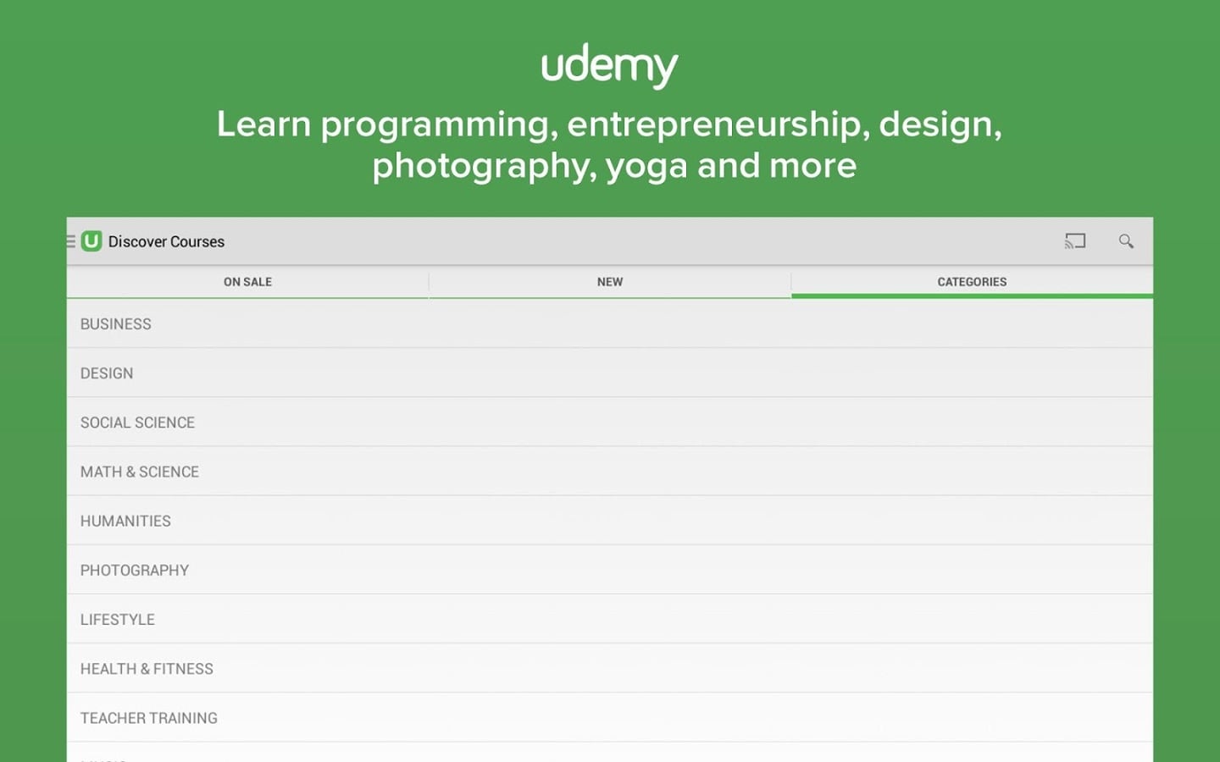Select the HUMANITIES category
The height and width of the screenshot is (762, 1220).
[610, 520]
